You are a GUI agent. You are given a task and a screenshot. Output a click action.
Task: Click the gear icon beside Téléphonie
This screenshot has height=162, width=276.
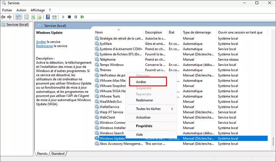point(97,59)
